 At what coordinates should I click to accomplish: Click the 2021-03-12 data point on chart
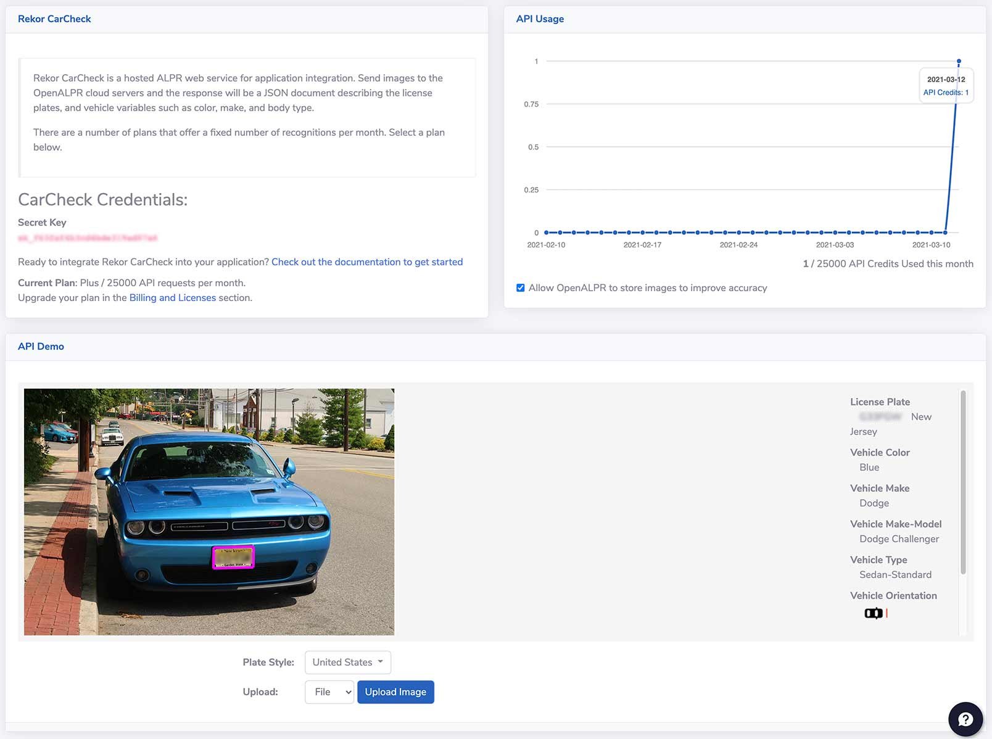pos(959,61)
